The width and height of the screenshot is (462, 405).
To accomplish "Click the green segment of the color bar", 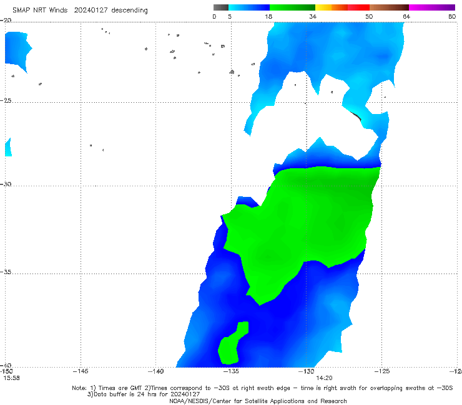I will [292, 7].
